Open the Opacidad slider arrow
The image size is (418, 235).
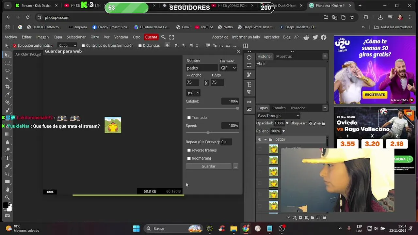287,123
